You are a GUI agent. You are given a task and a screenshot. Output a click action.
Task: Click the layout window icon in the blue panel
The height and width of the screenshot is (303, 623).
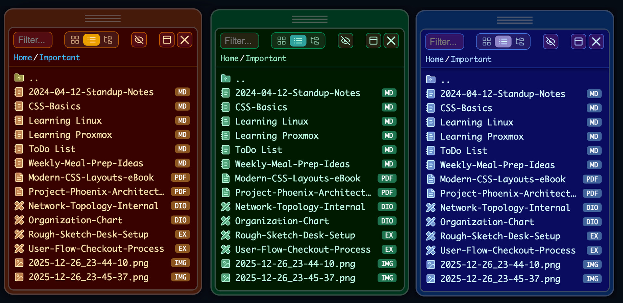click(x=578, y=42)
